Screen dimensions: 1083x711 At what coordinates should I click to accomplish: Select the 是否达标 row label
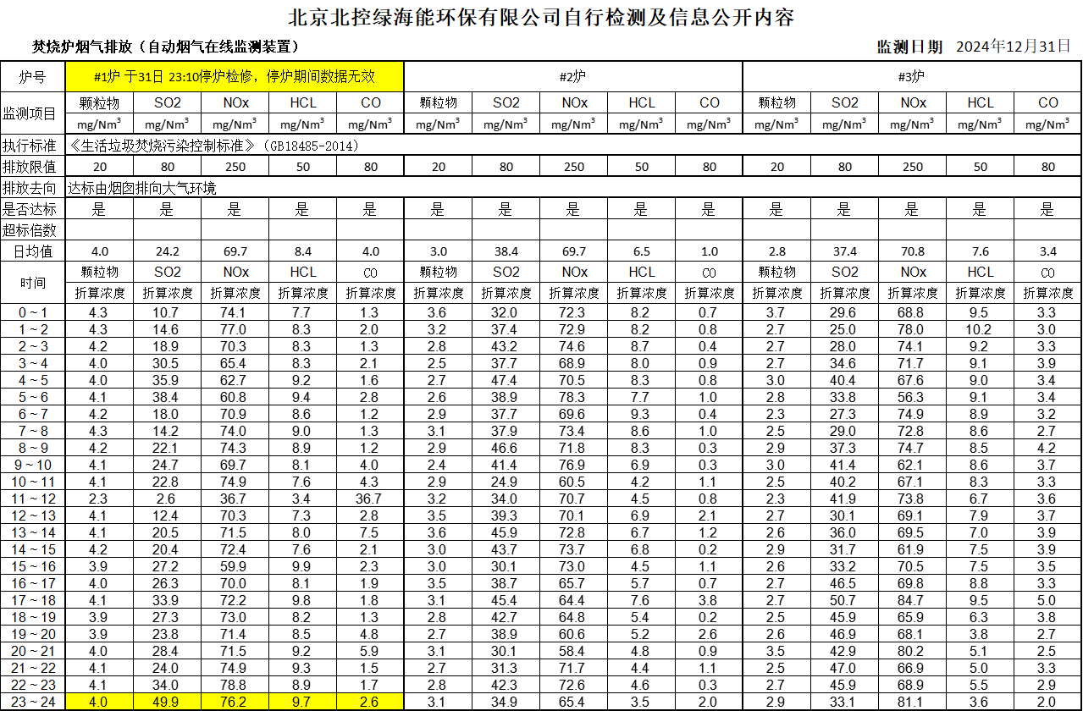point(33,209)
